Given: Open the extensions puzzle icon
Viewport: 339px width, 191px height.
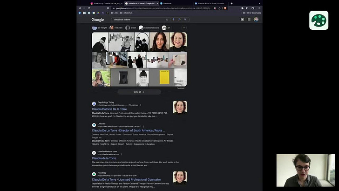Looking at the screenshot, I should coord(242,8).
